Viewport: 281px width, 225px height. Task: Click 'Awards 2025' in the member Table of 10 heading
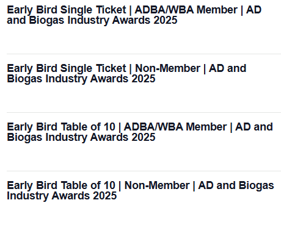[123, 137]
